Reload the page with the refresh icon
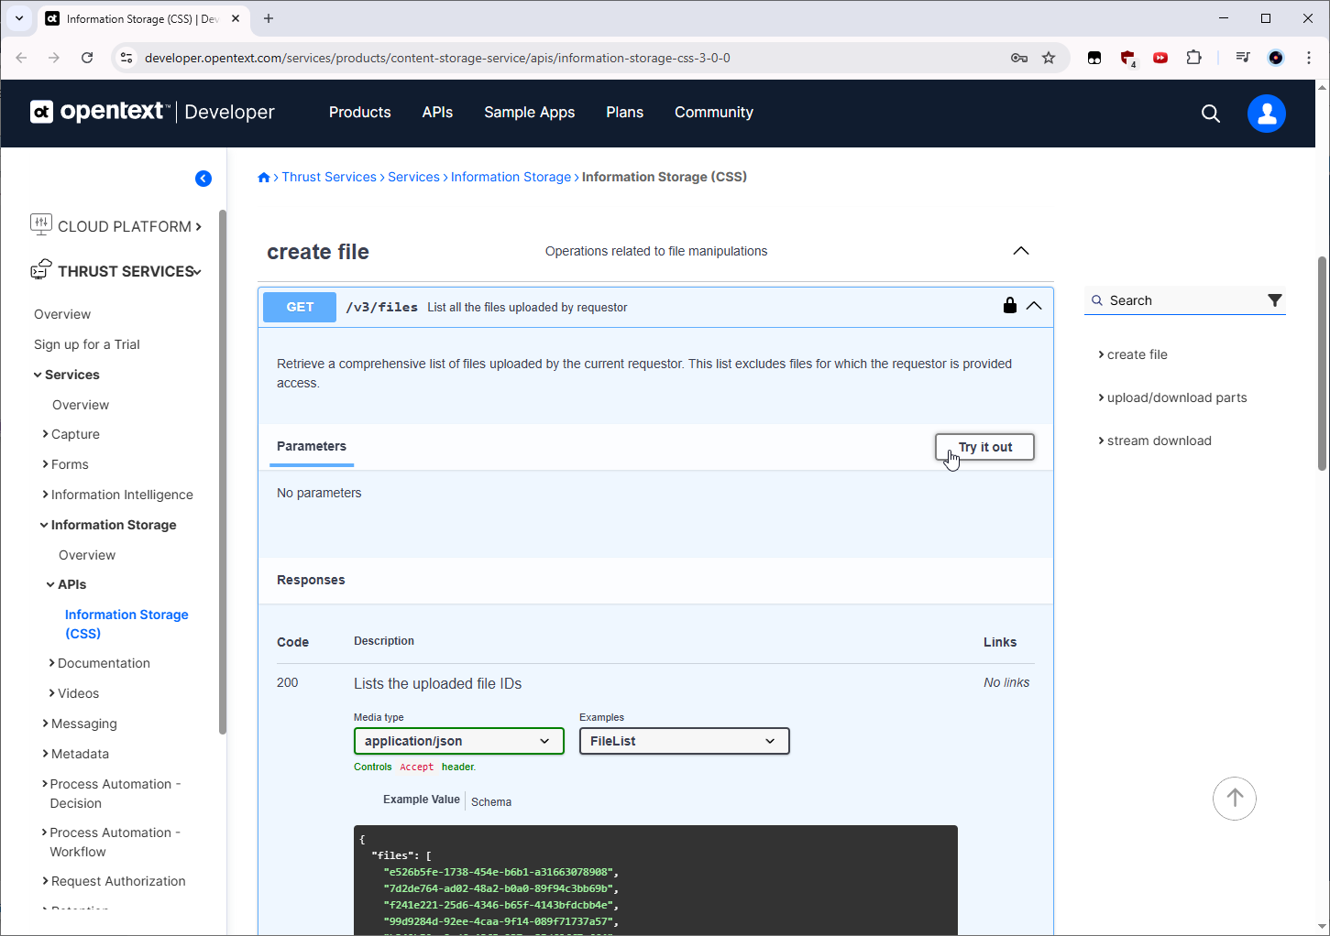1330x936 pixels. coord(87,58)
